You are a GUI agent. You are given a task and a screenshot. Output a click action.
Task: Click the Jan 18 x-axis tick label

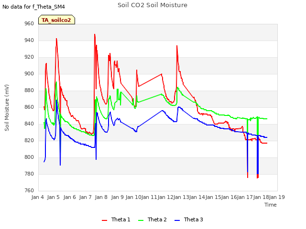coord(261,197)
